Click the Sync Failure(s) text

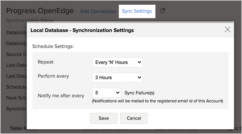[x=139, y=93]
